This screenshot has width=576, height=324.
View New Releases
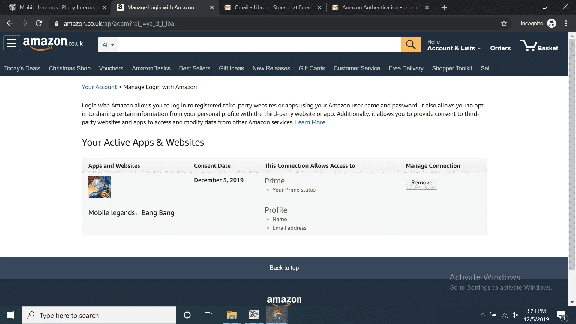[x=271, y=68]
